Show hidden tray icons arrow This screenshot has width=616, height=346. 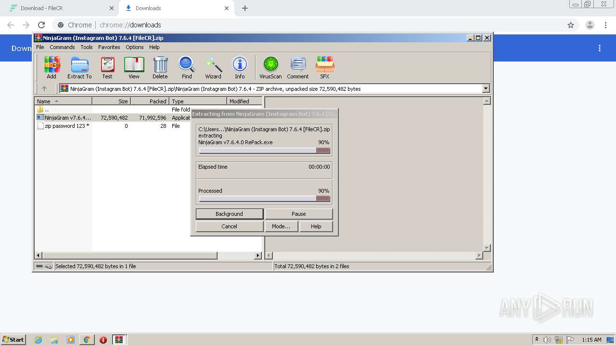[537, 340]
